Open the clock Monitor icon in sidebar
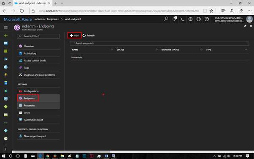This screenshot has width=254, height=159. [x=5, y=139]
